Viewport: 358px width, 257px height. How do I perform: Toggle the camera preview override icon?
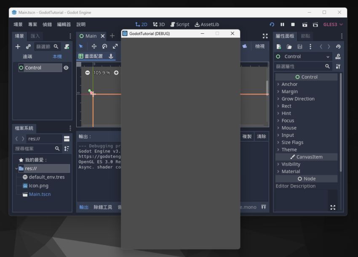(x=245, y=46)
